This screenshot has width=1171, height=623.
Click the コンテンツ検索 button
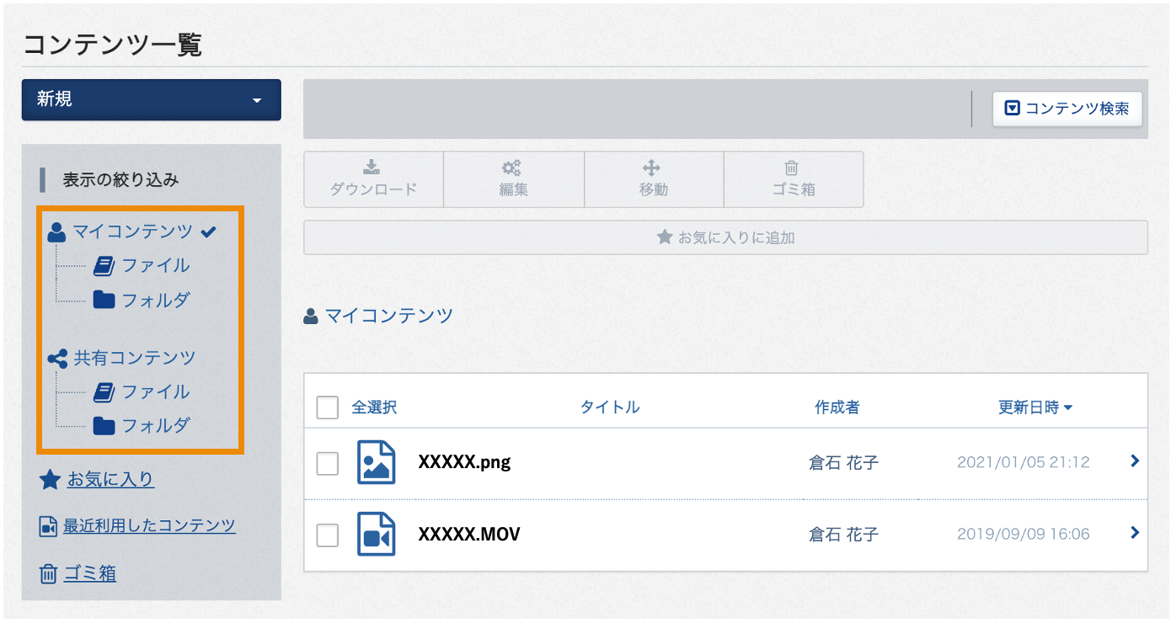click(1067, 109)
